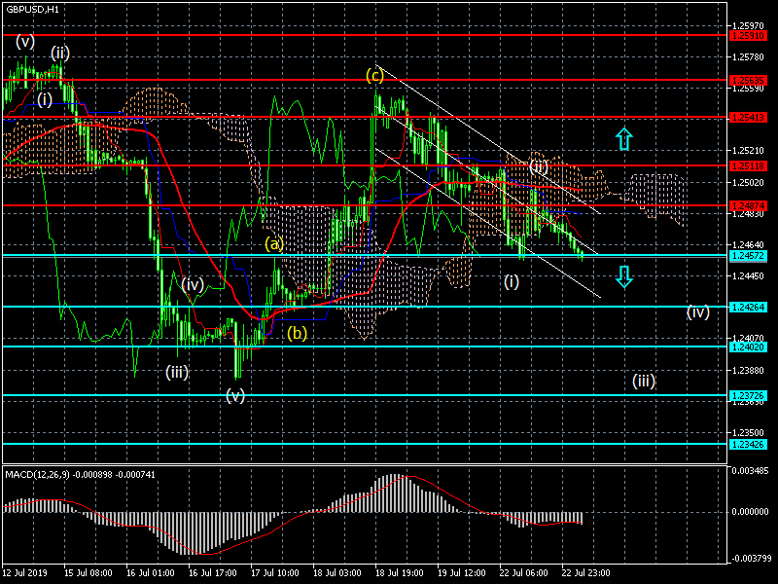Screen dimensions: 778x584
Task: Click the red 1.25910 price tag
Action: [748, 36]
